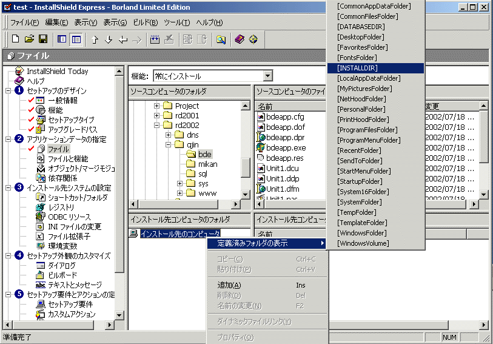Screen dimensions: 493x344
Task: Click the オブジェクト/マージモジュール icon
Action: coord(41,169)
